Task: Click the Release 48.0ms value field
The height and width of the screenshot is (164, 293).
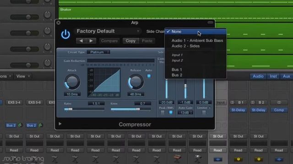Action: click(x=136, y=94)
